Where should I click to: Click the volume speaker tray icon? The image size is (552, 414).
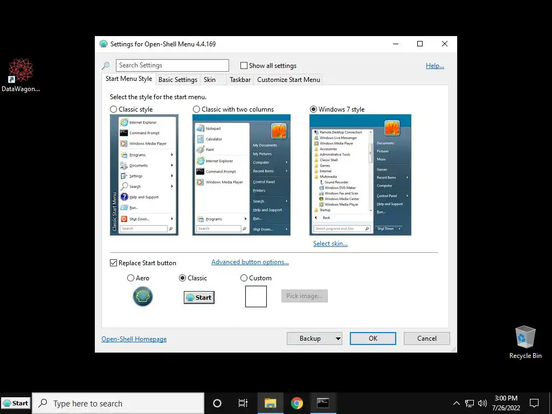pyautogui.click(x=482, y=403)
